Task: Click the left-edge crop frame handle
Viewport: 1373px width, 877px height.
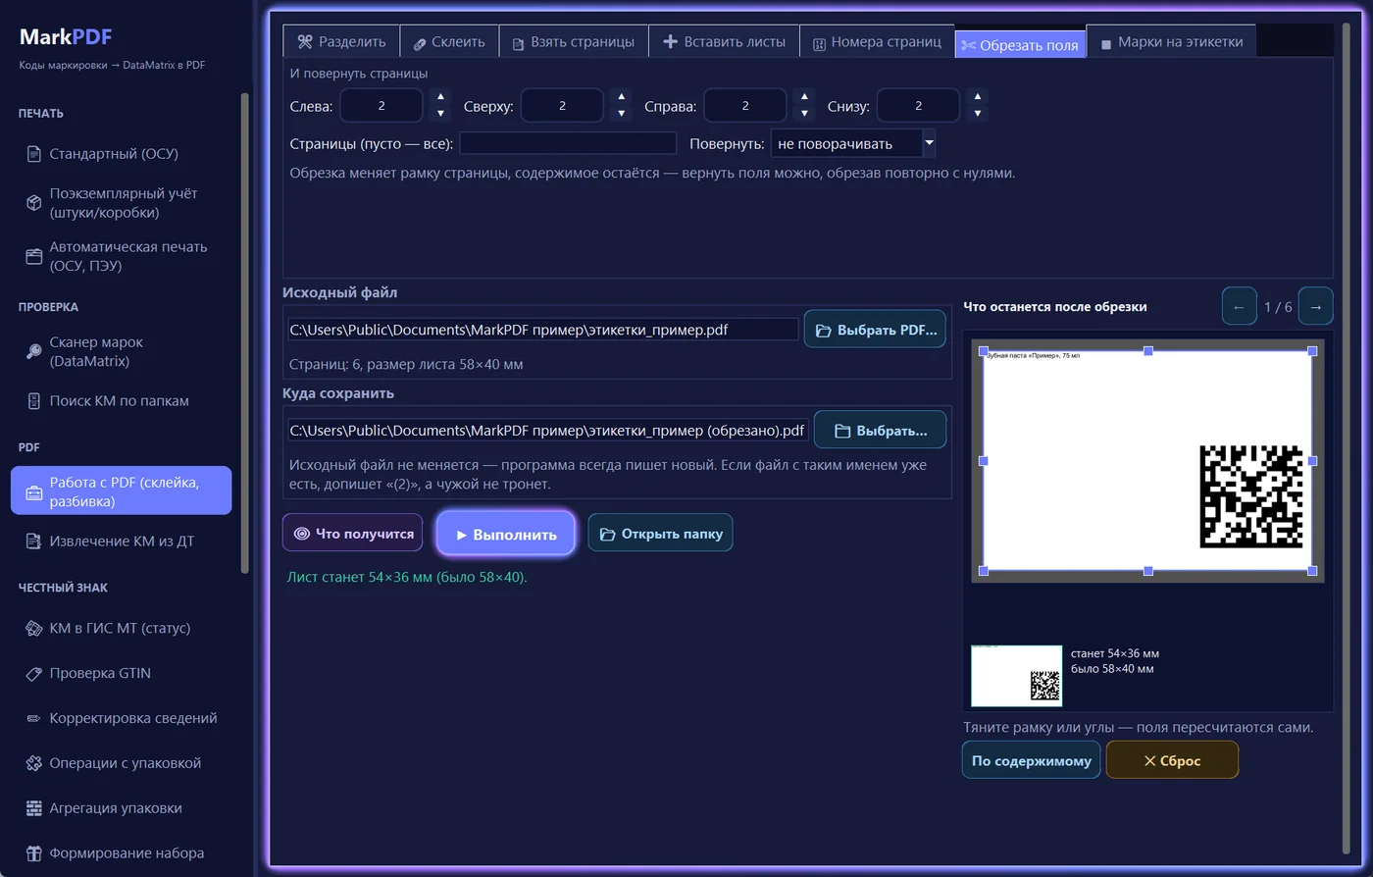Action: tap(984, 460)
